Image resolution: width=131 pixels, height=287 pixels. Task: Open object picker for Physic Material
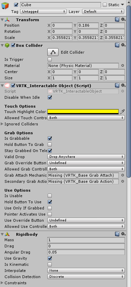(122, 66)
